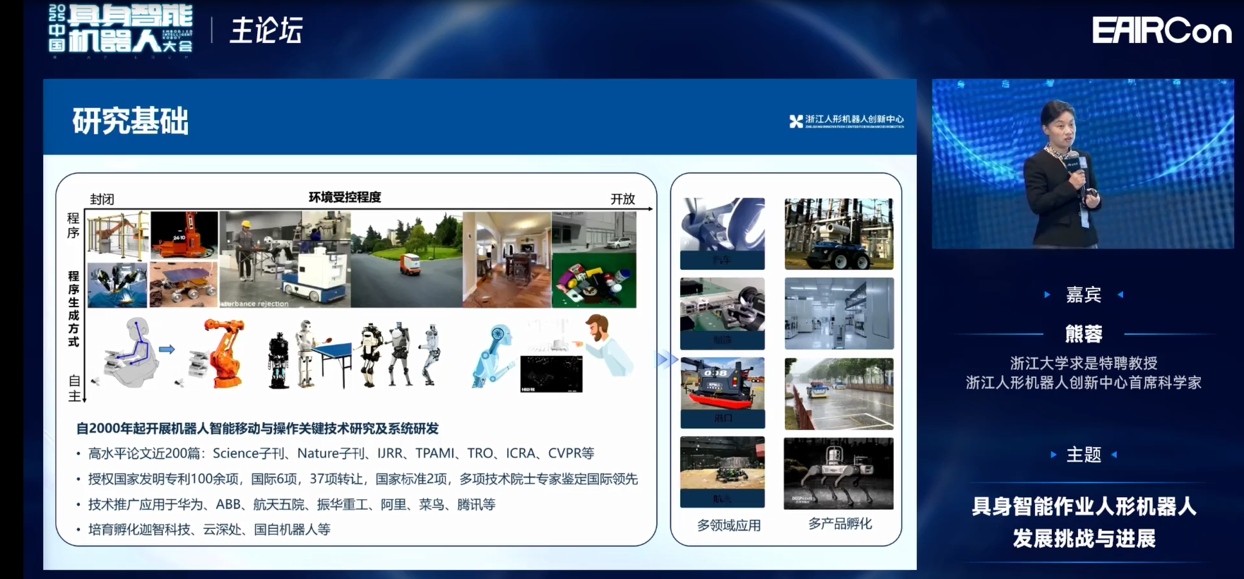Image resolution: width=1244 pixels, height=579 pixels.
Task: Click the blue double-chevron arrow between the panels
Action: [665, 359]
